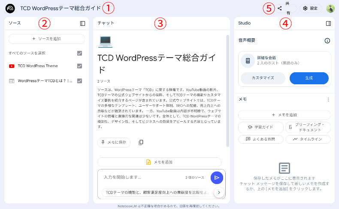Viewport: 339px width, 209px height.
Task: Collapse the ソース panel icon
Action: (82, 23)
